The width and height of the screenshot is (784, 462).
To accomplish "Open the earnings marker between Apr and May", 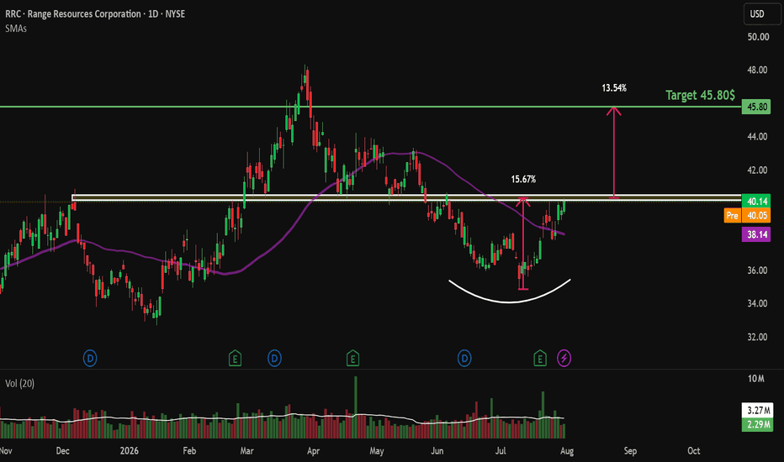I will tap(353, 358).
